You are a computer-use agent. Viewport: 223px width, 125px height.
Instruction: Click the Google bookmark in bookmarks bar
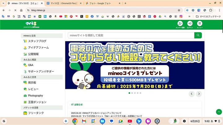click(x=14, y=16)
